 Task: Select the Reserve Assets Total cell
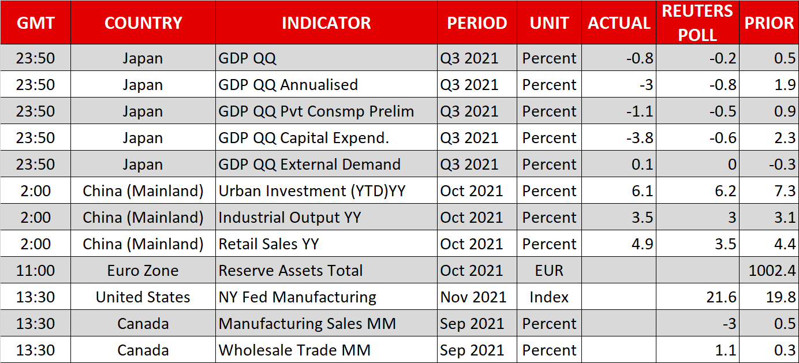click(290, 271)
